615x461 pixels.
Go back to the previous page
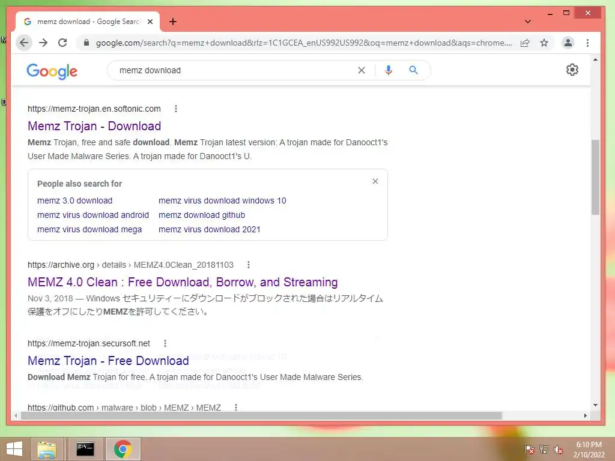[24, 43]
